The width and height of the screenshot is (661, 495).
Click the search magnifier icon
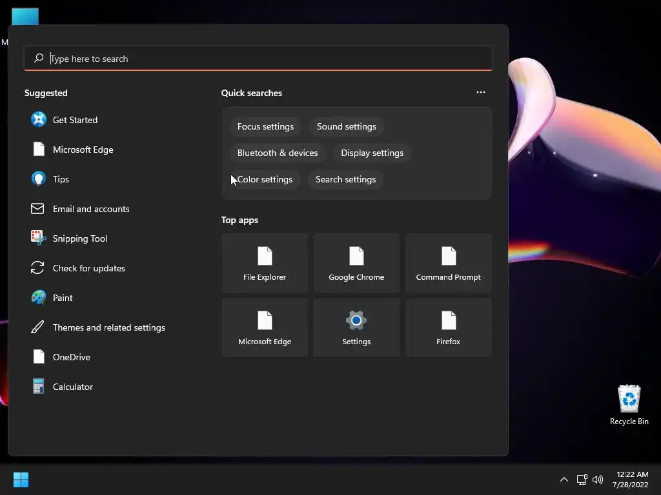[x=39, y=58]
